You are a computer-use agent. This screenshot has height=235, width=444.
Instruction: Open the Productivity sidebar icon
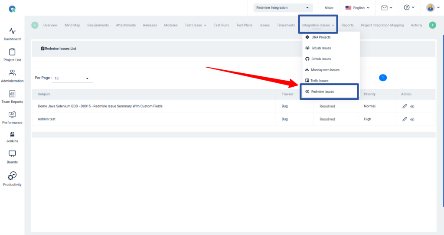click(x=12, y=176)
